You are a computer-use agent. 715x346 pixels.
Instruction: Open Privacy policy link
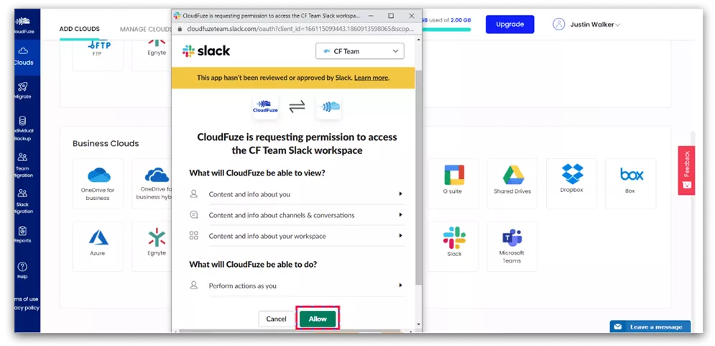27,308
